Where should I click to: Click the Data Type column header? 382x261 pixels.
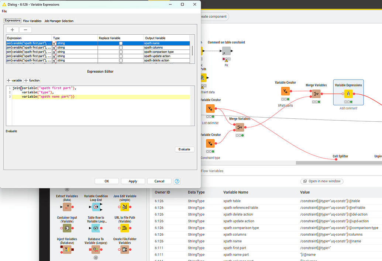click(196, 192)
